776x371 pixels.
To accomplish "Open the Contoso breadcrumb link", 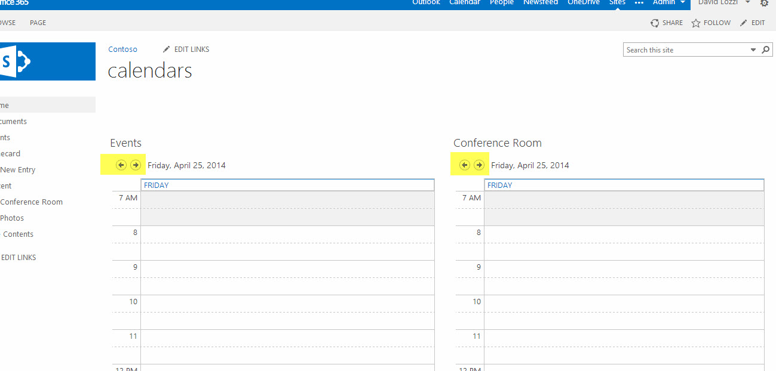I will (x=122, y=50).
